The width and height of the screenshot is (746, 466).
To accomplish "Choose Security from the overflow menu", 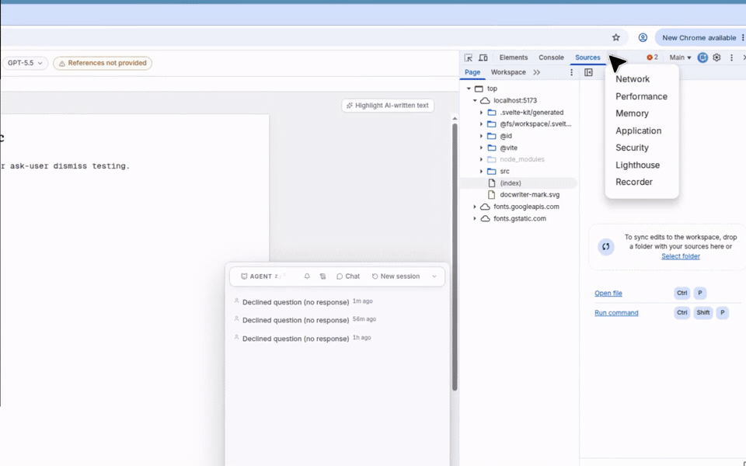I will (632, 148).
